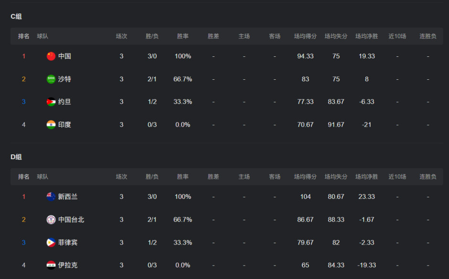Click the Saudi Arabia flag icon
The image size is (449, 279).
click(51, 79)
